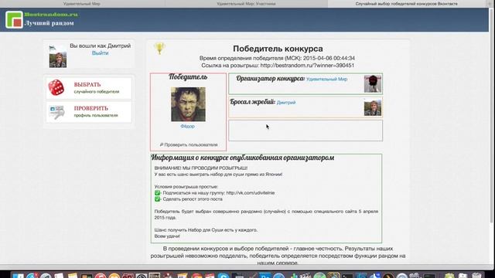This screenshot has width=495, height=278.
Task: Open the winner's portrait photo
Action: tap(188, 104)
